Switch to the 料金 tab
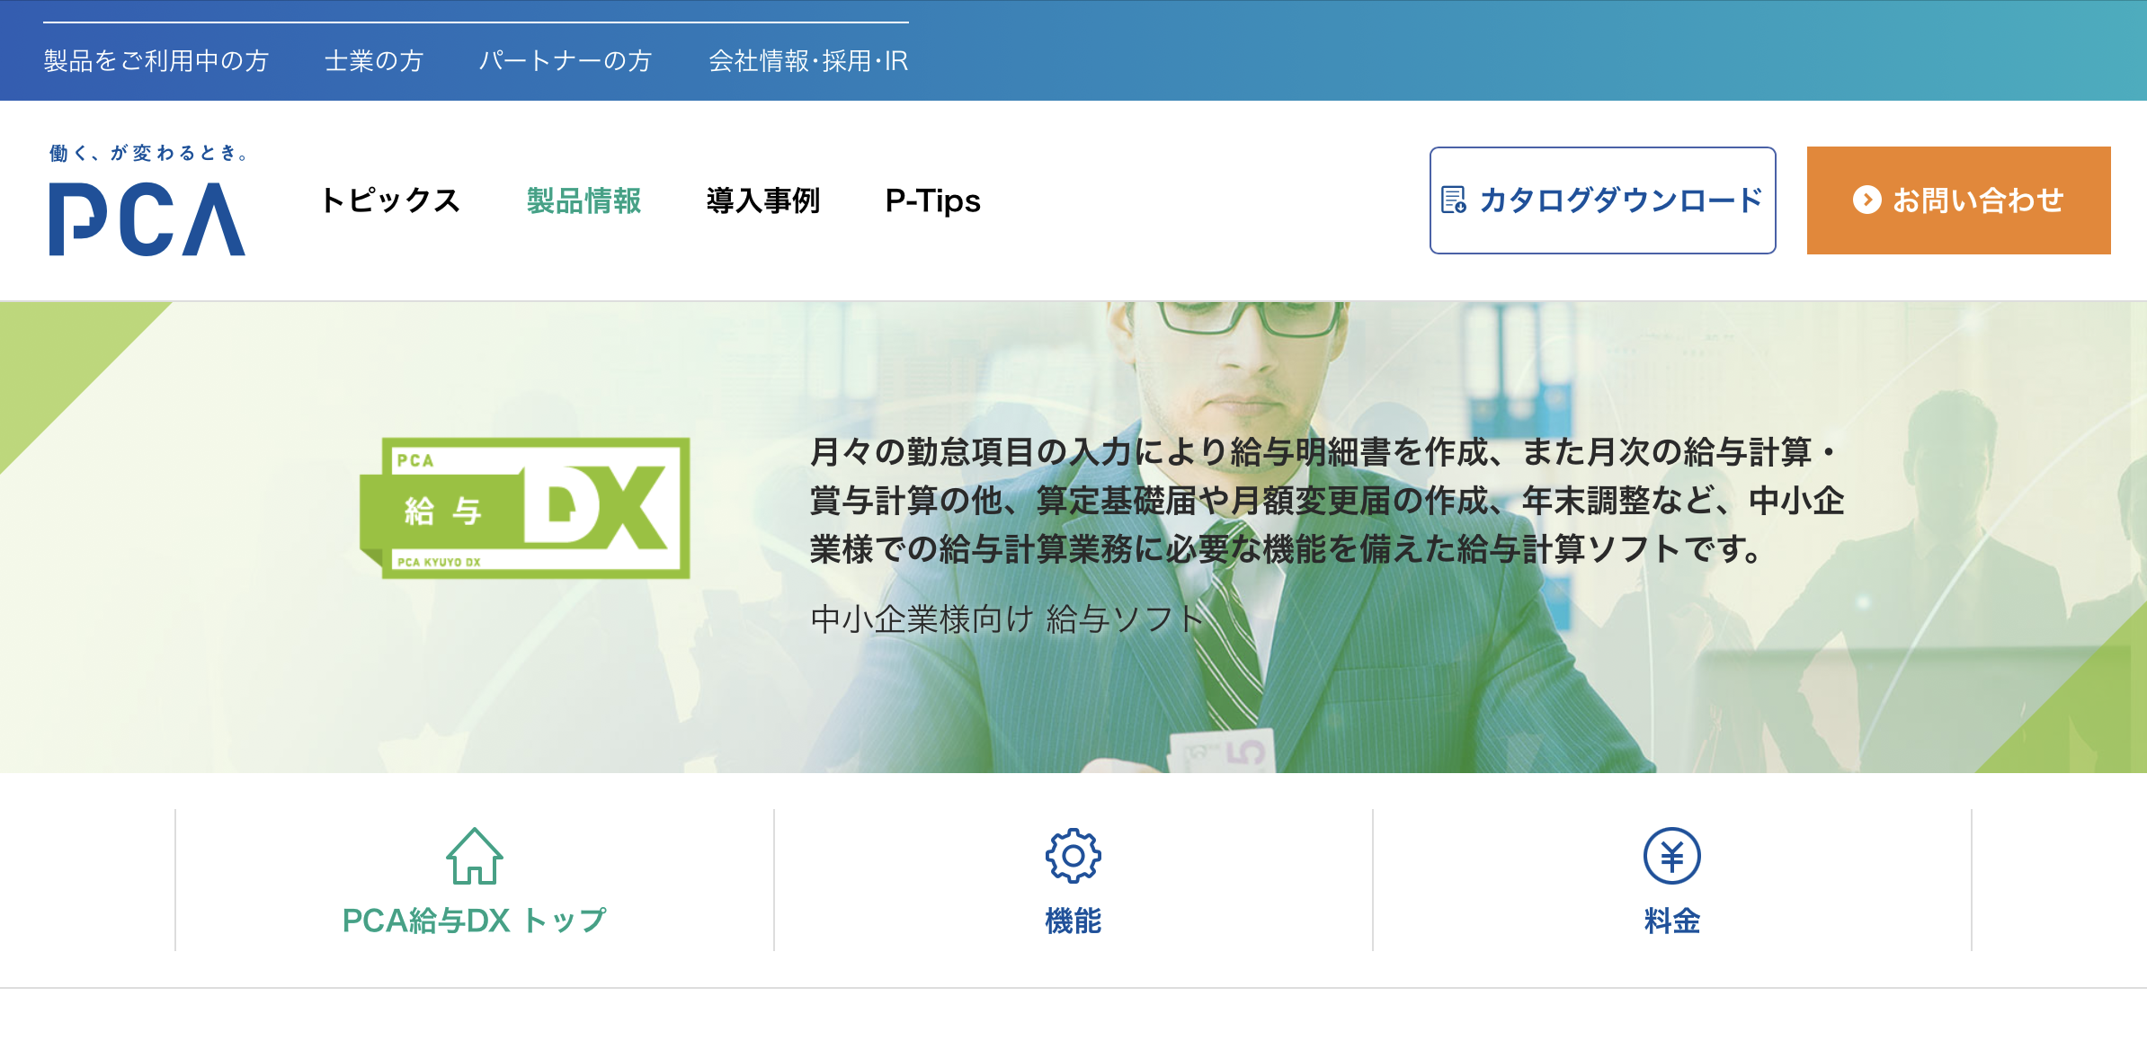This screenshot has height=1041, width=2147. tap(1672, 880)
